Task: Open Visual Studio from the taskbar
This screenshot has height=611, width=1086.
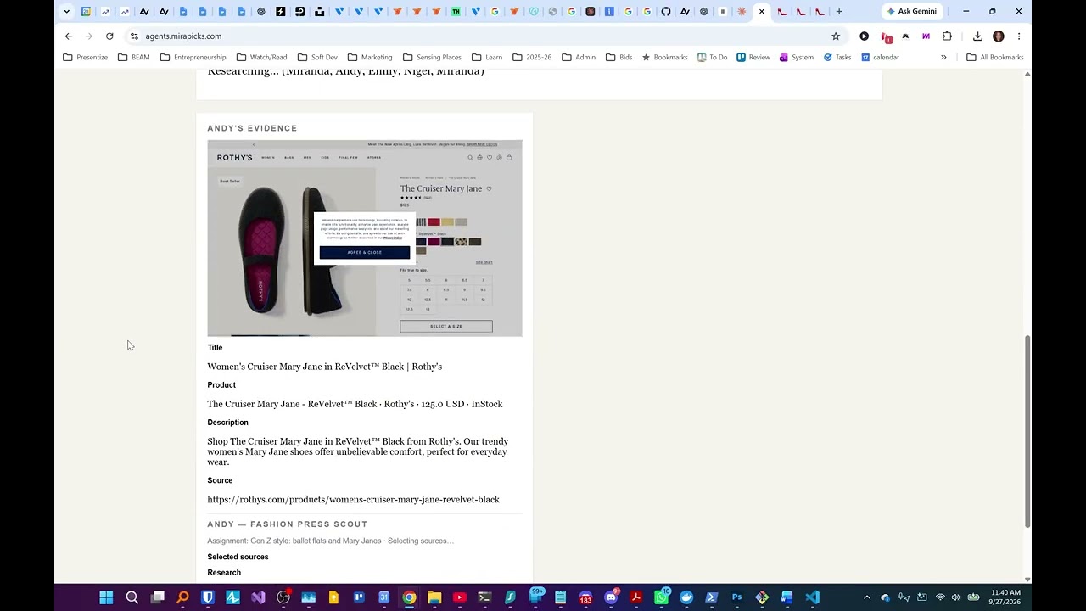Action: pyautogui.click(x=258, y=597)
